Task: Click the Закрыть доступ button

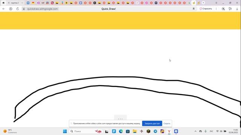Action: pyautogui.click(x=152, y=123)
